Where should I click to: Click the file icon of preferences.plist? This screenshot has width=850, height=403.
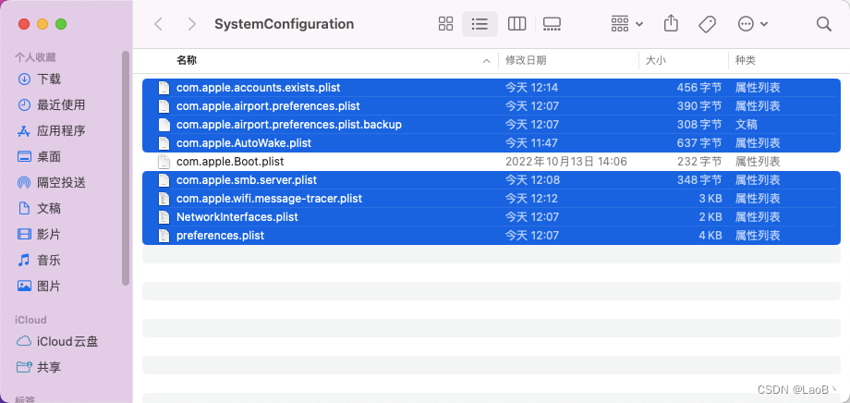tap(164, 236)
